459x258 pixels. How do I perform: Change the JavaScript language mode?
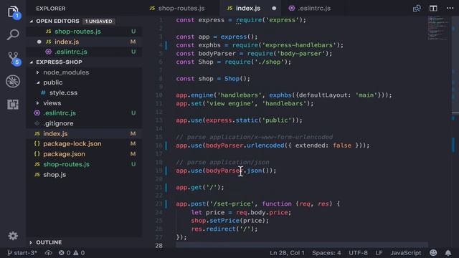[405, 253]
